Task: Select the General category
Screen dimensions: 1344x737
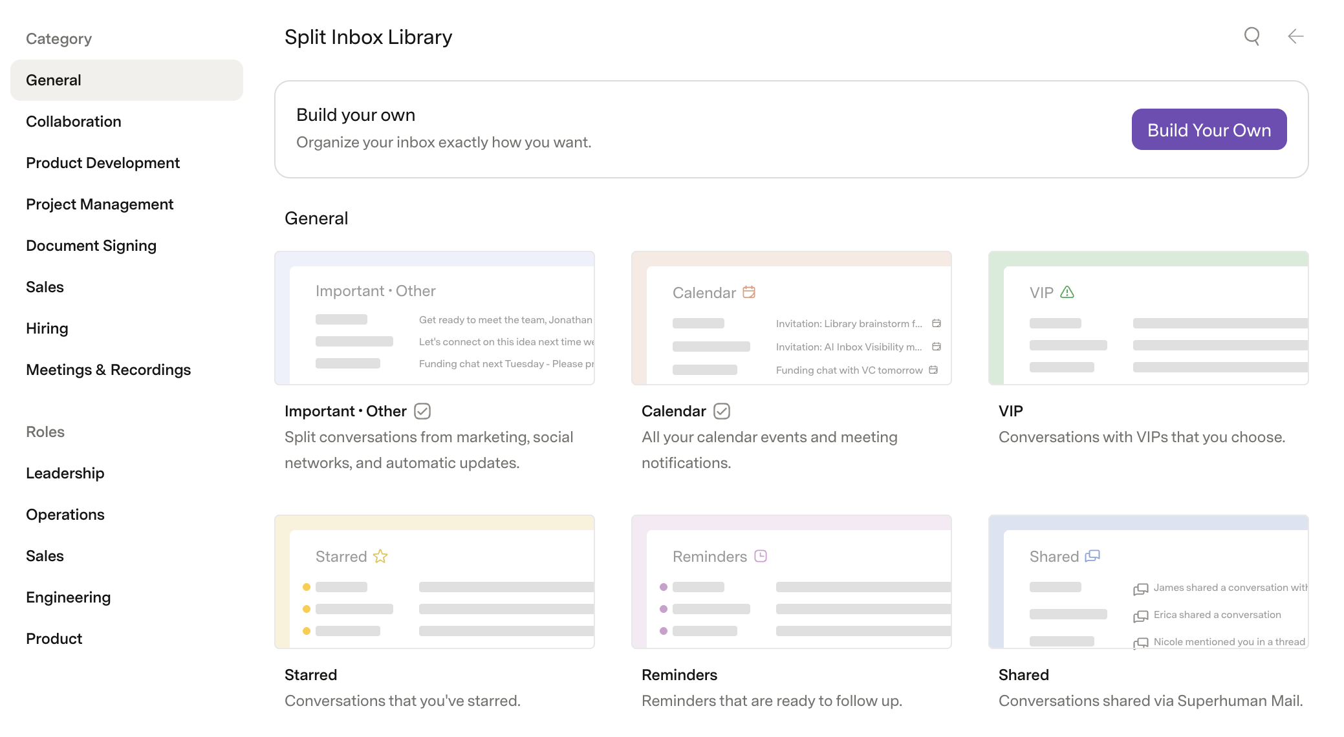Action: coord(127,80)
